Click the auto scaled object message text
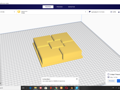 (54, 81)
